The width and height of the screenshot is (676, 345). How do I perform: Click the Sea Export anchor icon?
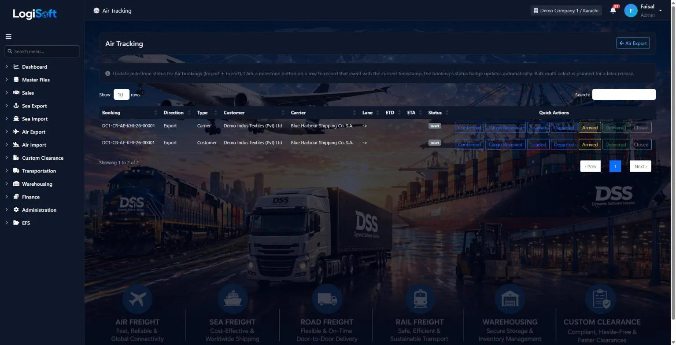pos(16,106)
